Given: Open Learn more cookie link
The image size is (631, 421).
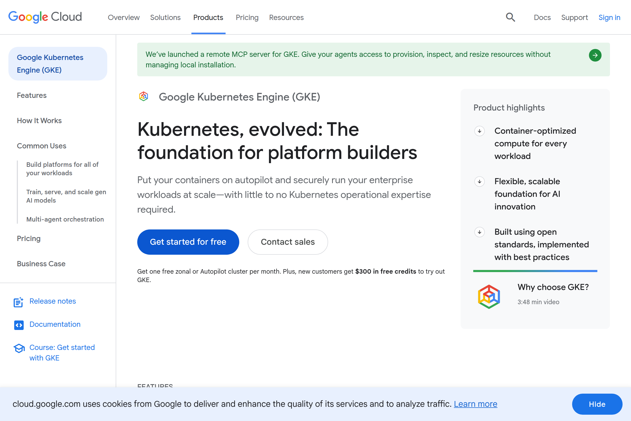Looking at the screenshot, I should coord(475,404).
